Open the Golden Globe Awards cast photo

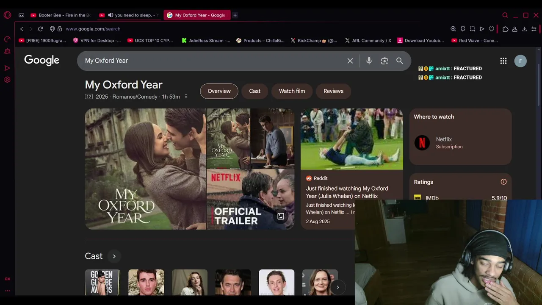point(102,283)
